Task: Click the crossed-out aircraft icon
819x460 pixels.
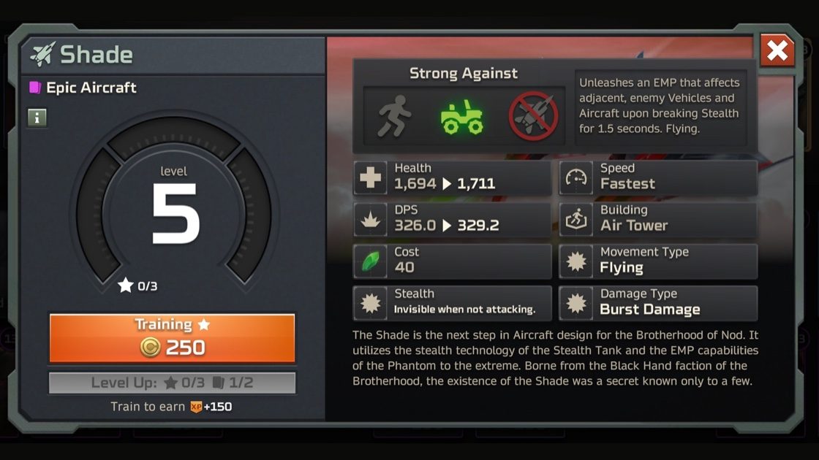Action: pos(533,116)
